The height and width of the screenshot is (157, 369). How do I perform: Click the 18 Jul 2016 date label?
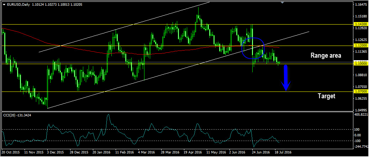[x=284, y=152]
